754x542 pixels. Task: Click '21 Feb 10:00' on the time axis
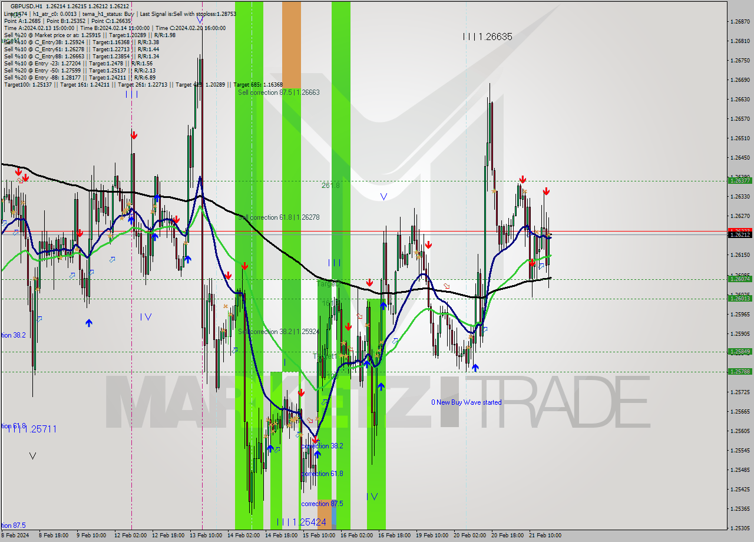545,536
